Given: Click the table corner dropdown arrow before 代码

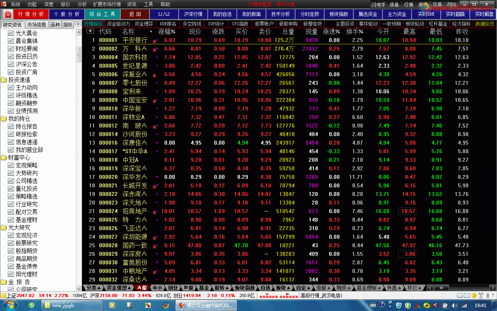Looking at the screenshot, I should (x=90, y=31).
